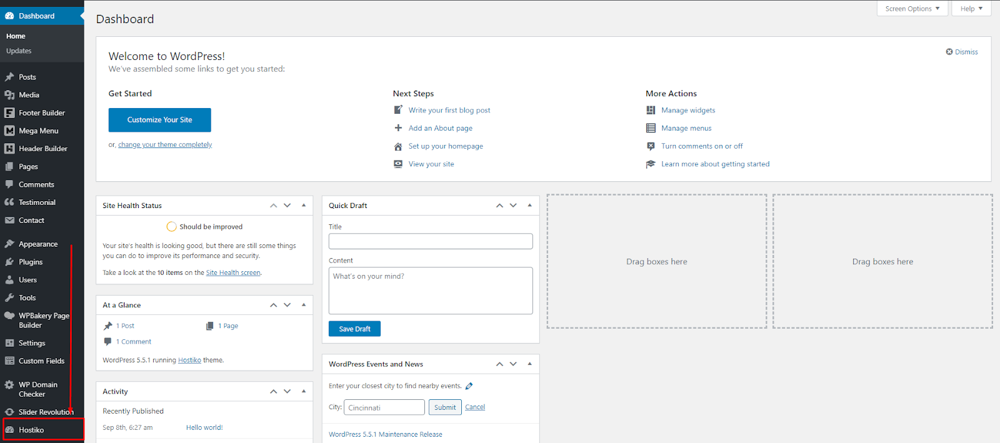The image size is (1000, 443).
Task: Click the View your site icon
Action: [x=398, y=164]
